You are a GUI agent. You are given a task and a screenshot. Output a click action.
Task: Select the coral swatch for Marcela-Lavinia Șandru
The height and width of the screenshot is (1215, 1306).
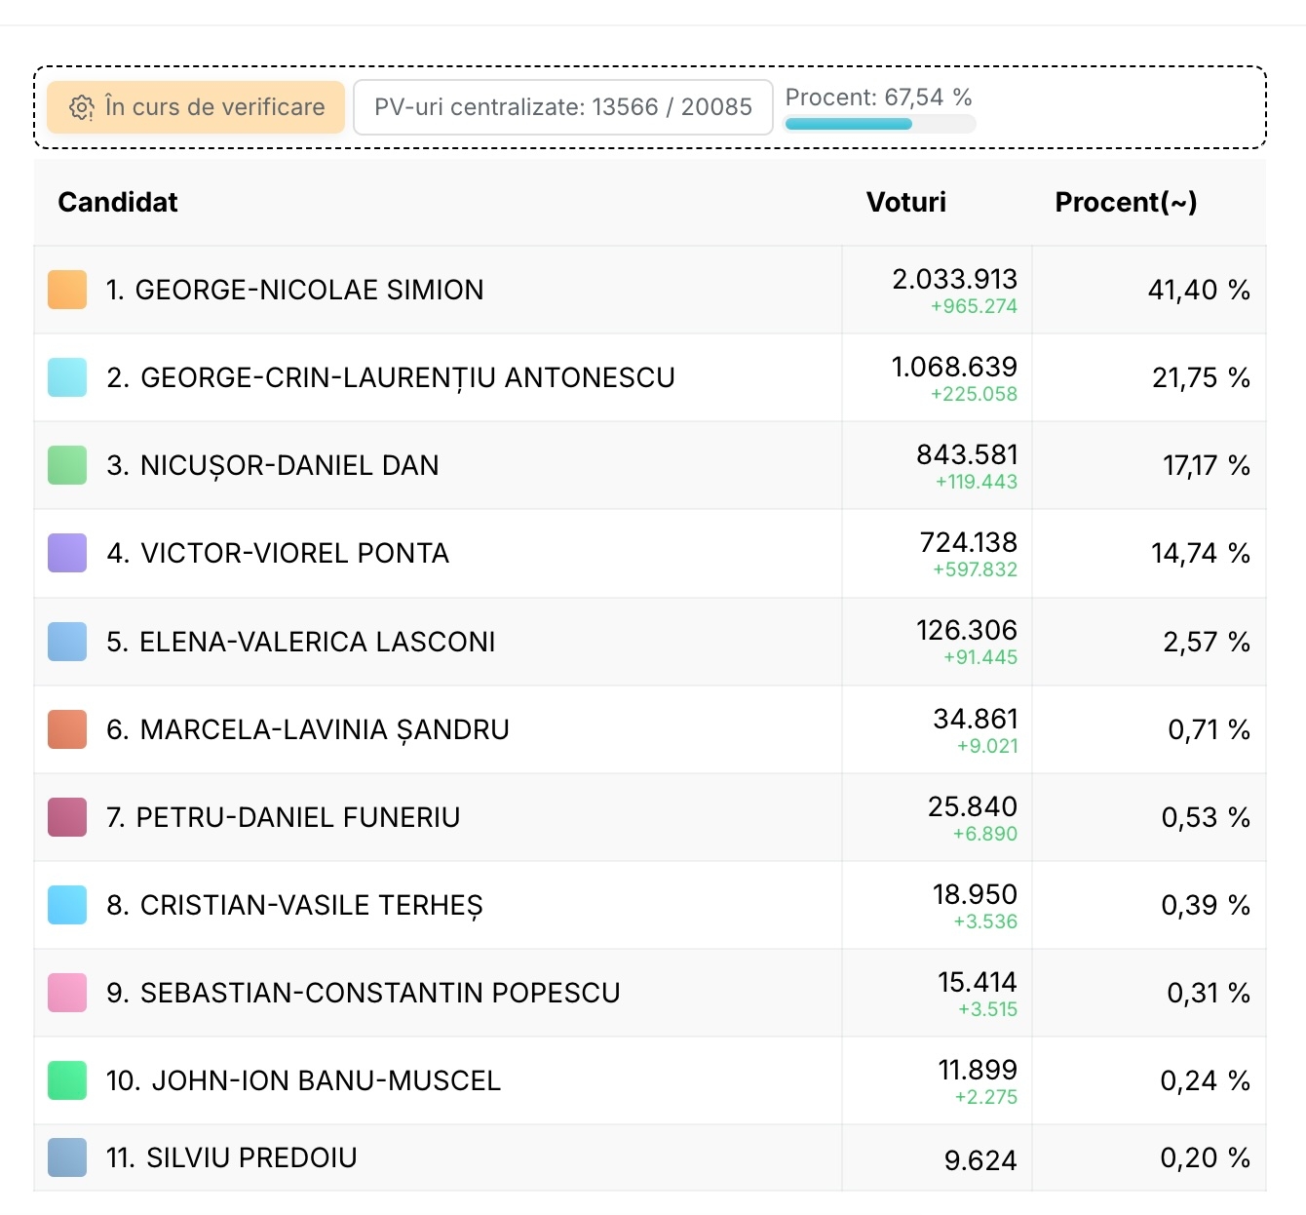coord(67,729)
